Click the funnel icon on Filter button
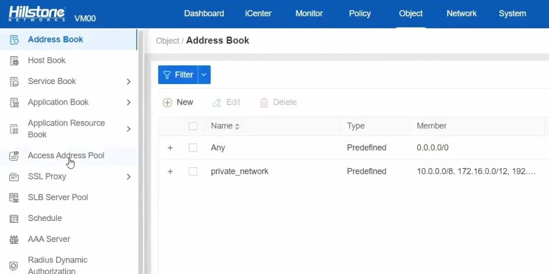 [x=167, y=75]
